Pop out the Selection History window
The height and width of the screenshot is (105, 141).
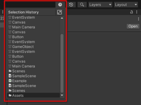tap(60, 12)
